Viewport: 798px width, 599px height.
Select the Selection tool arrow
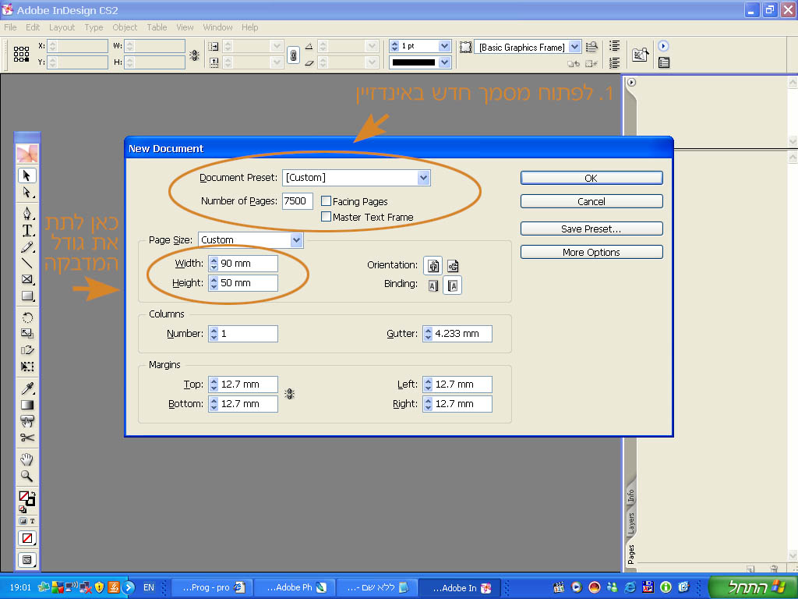[x=27, y=175]
